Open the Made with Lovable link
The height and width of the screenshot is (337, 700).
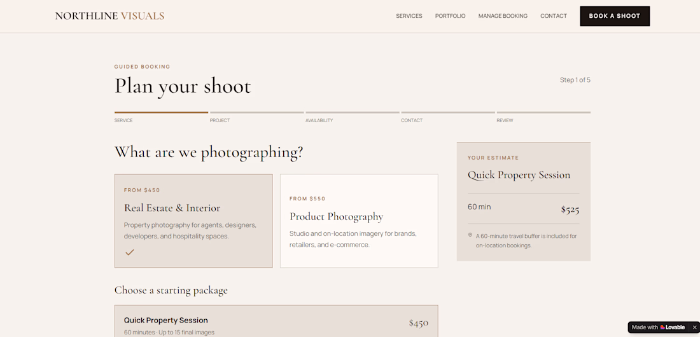pos(659,327)
